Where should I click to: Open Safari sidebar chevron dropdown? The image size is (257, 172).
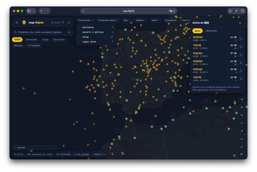click(x=34, y=11)
